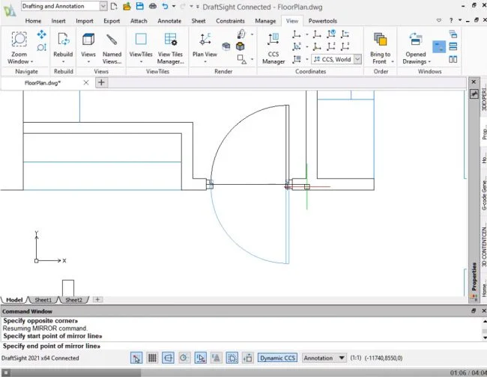Click the Save icon in quick access toolbar
The image size is (487, 377).
[139, 6]
